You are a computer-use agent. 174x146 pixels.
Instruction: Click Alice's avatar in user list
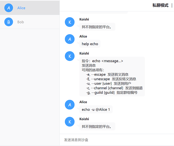9,8
